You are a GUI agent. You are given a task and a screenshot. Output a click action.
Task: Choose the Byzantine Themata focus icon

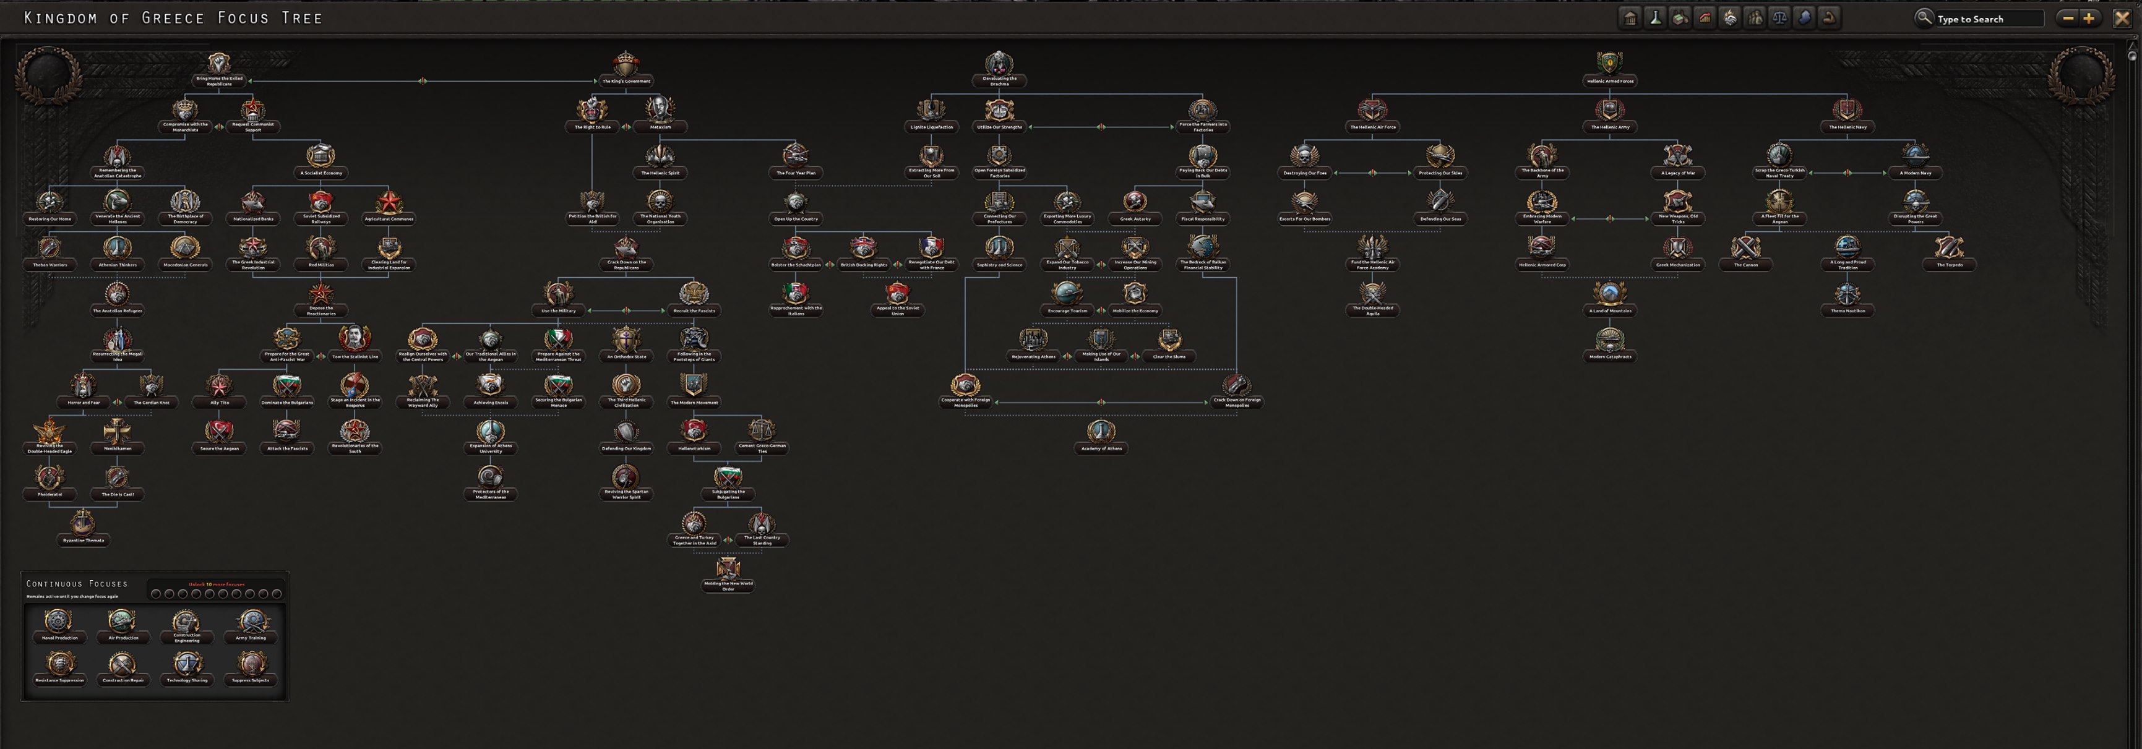point(83,523)
